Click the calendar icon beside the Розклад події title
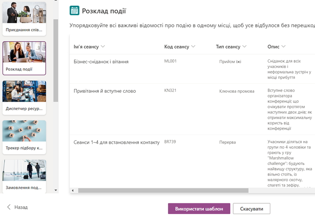The width and height of the screenshot is (315, 217). 74,11
